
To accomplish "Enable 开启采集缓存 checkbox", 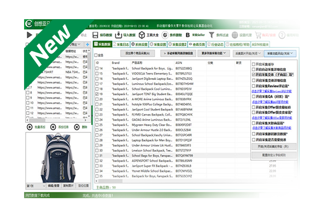I will point(254,64).
